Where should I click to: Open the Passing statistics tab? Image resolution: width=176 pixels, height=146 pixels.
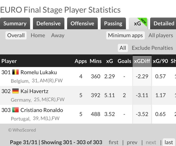113,24
